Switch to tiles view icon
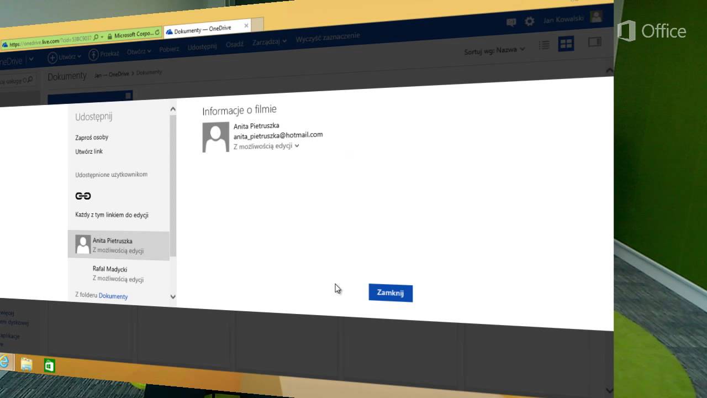This screenshot has width=707, height=398. click(x=566, y=44)
